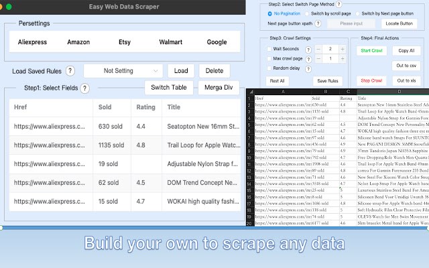Enable the Max crawl page checkbox
429x268 pixels.
(x=269, y=58)
